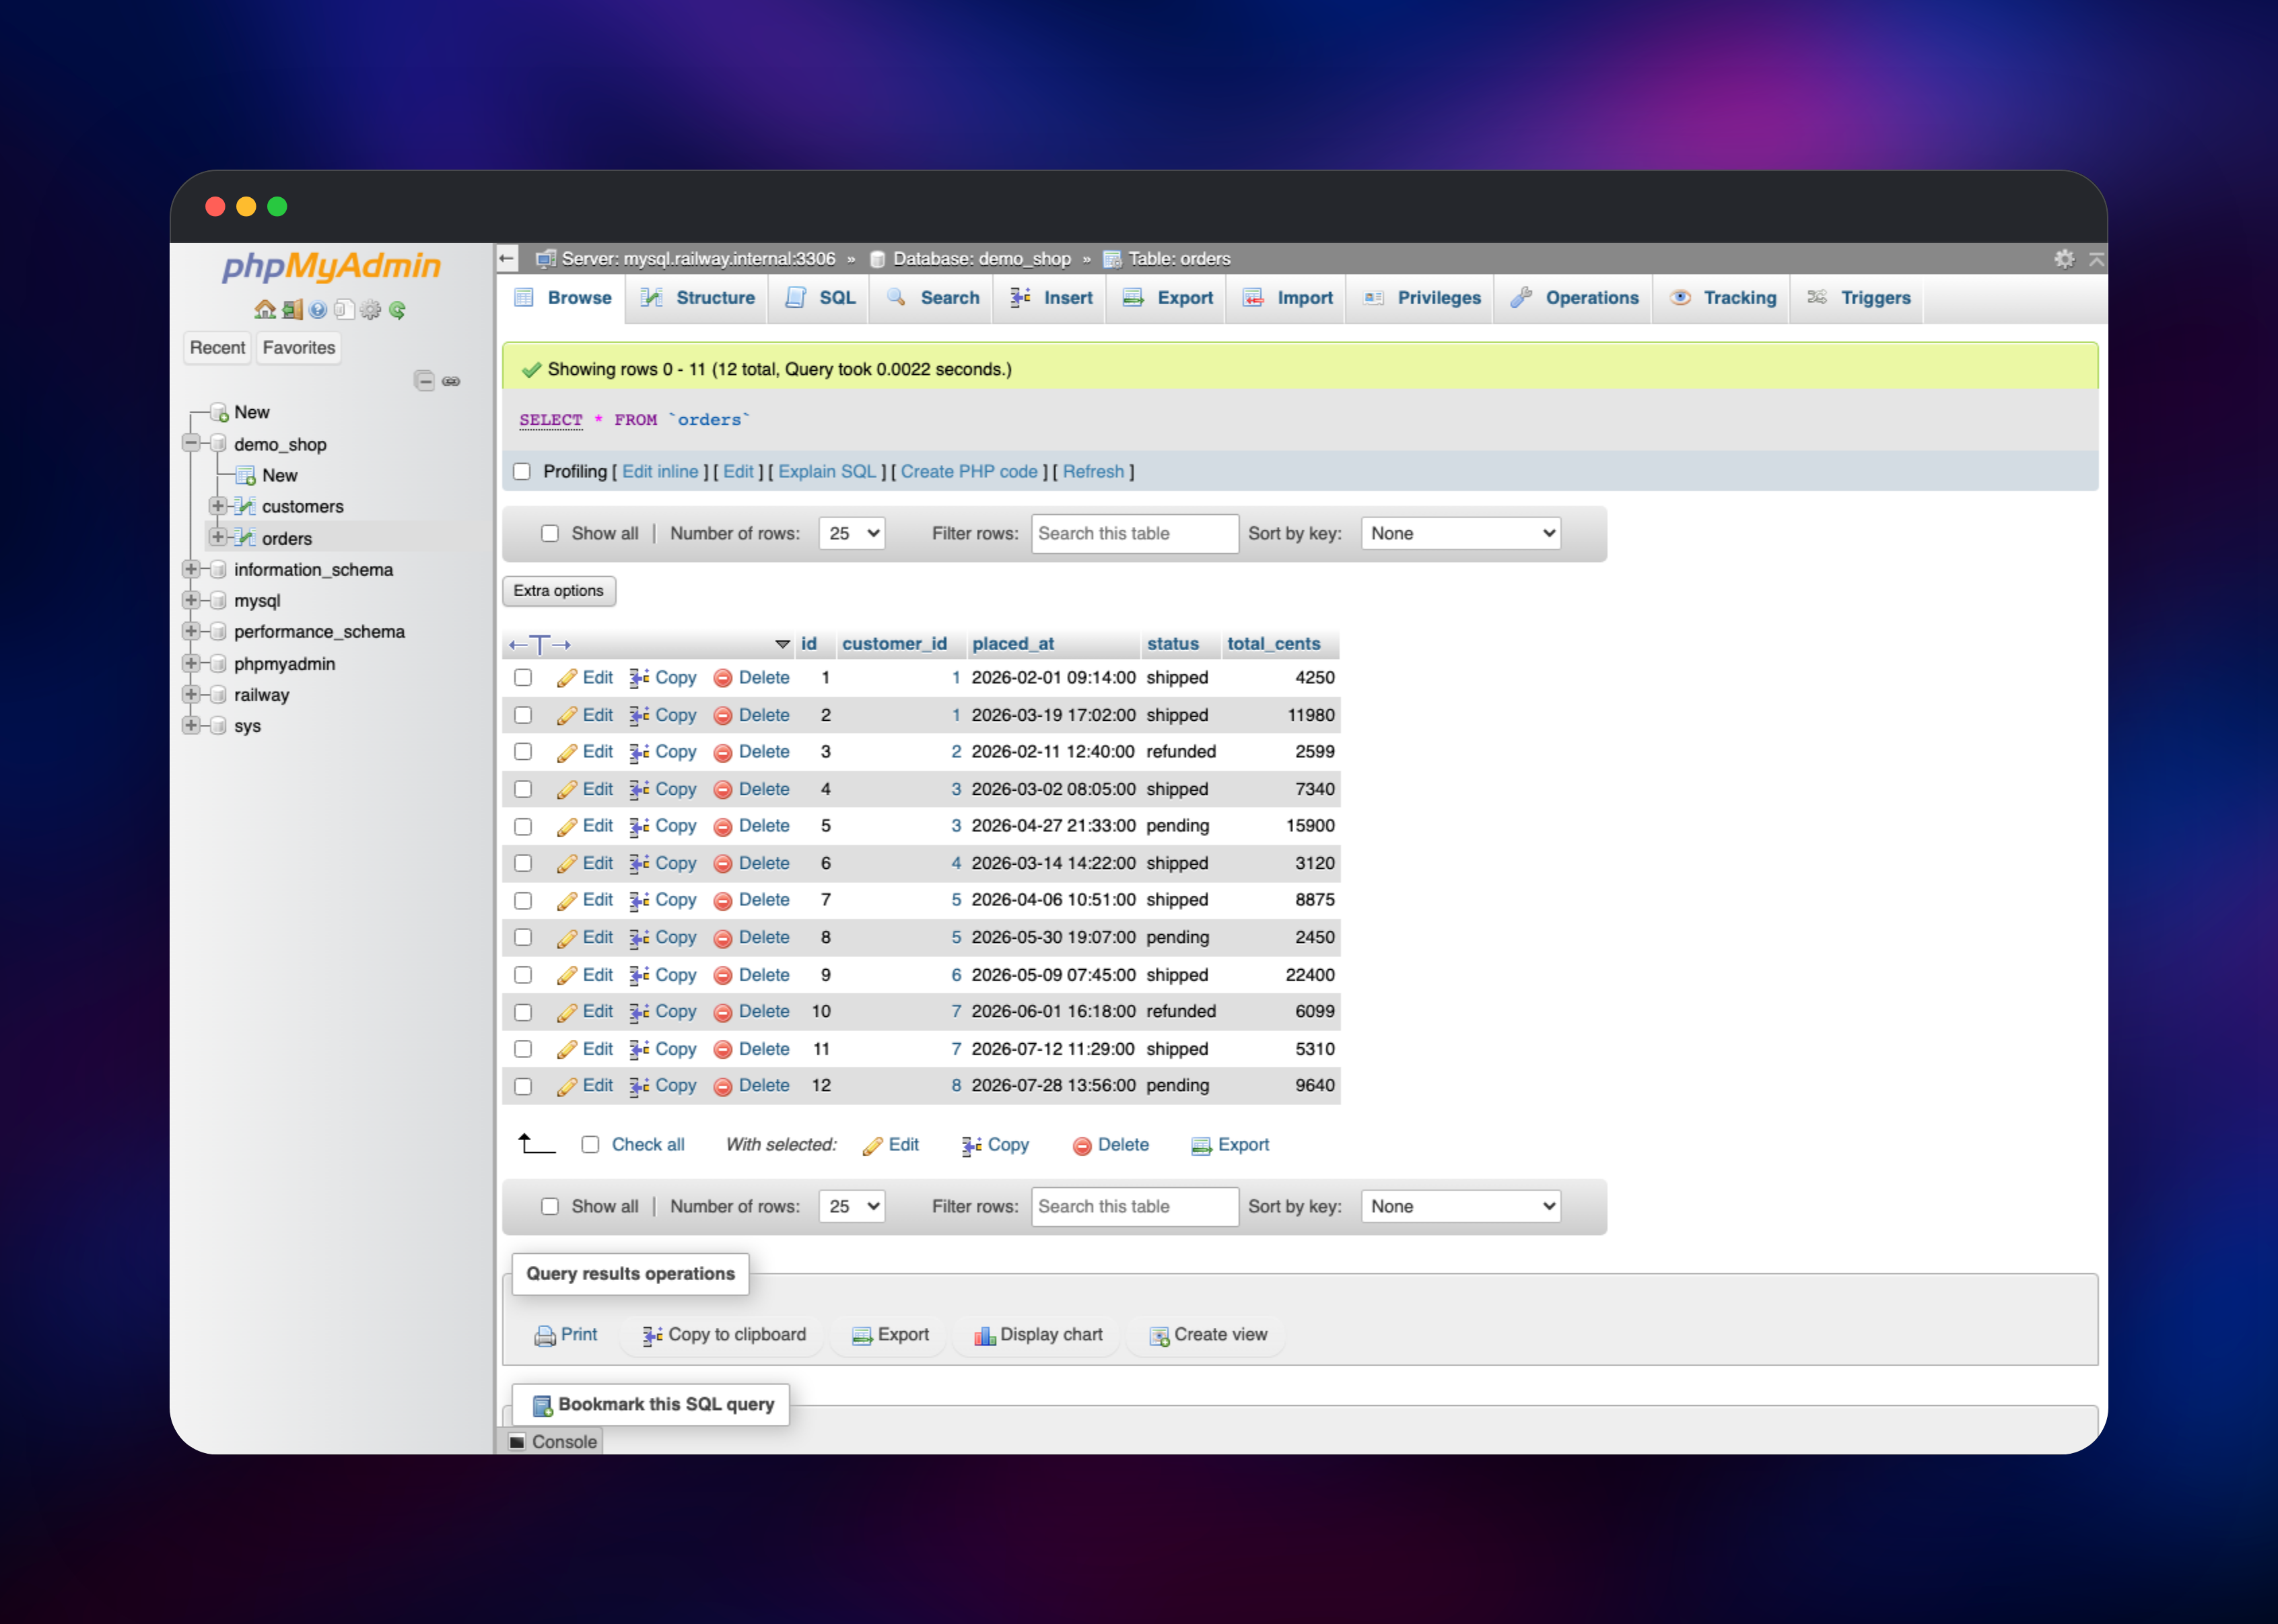Click Print icon in query results operations
The width and height of the screenshot is (2278, 1624).
coord(545,1336)
